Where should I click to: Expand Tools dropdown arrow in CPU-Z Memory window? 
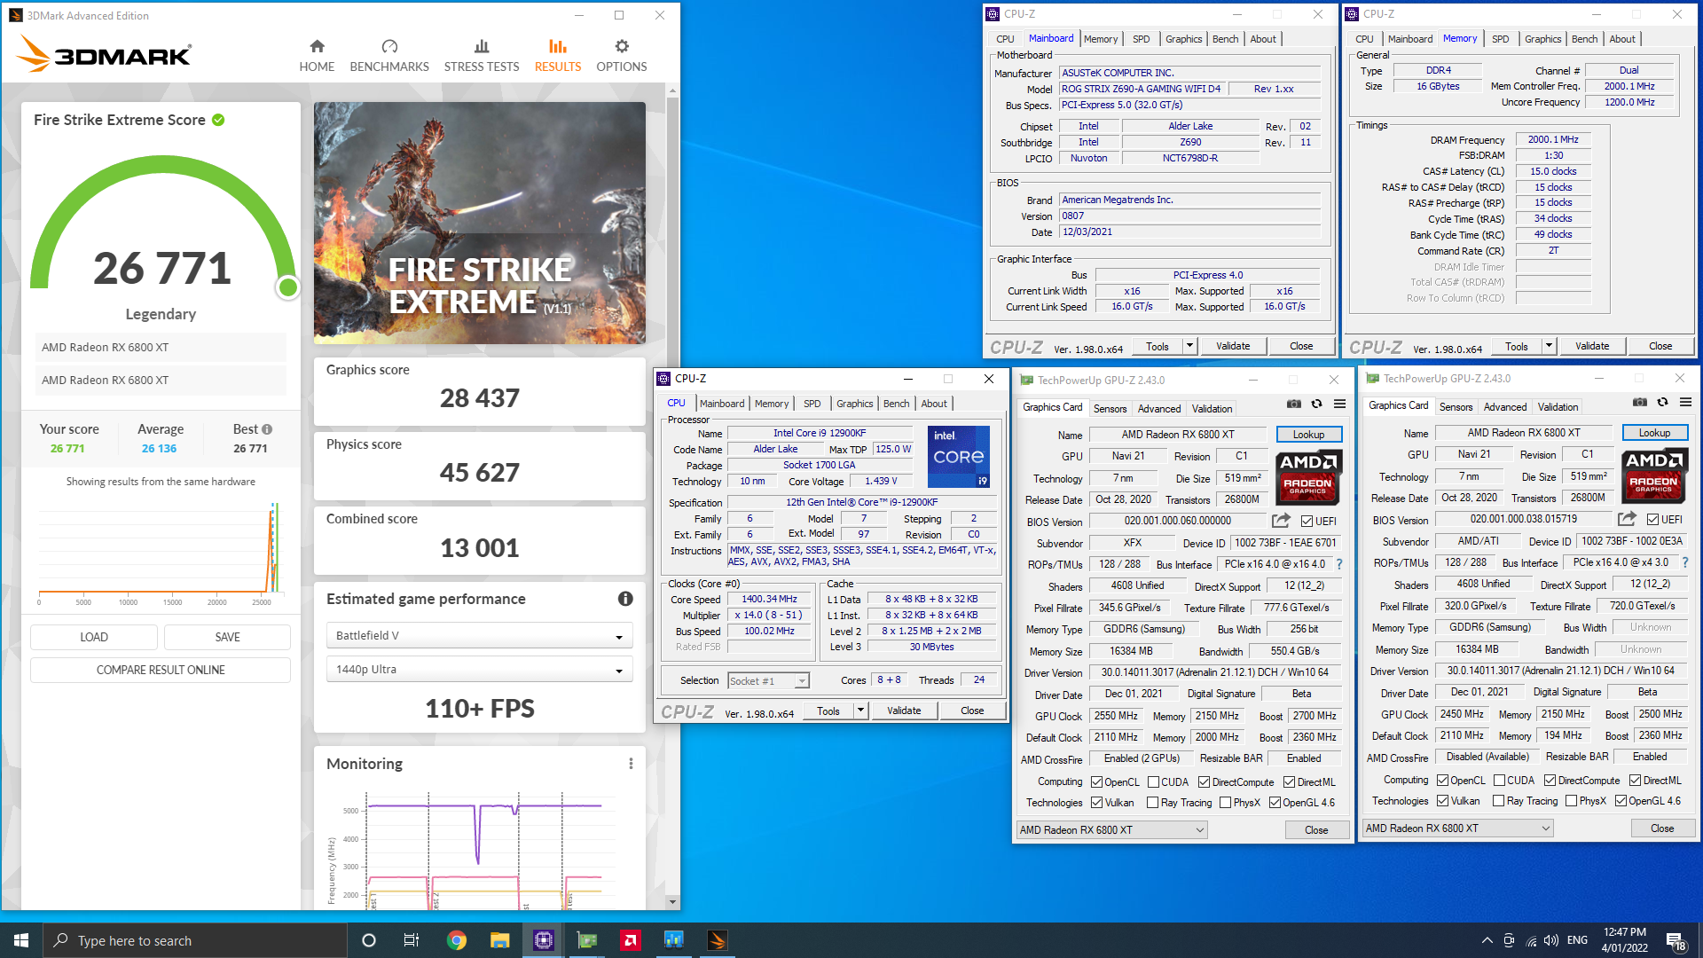tap(1549, 346)
